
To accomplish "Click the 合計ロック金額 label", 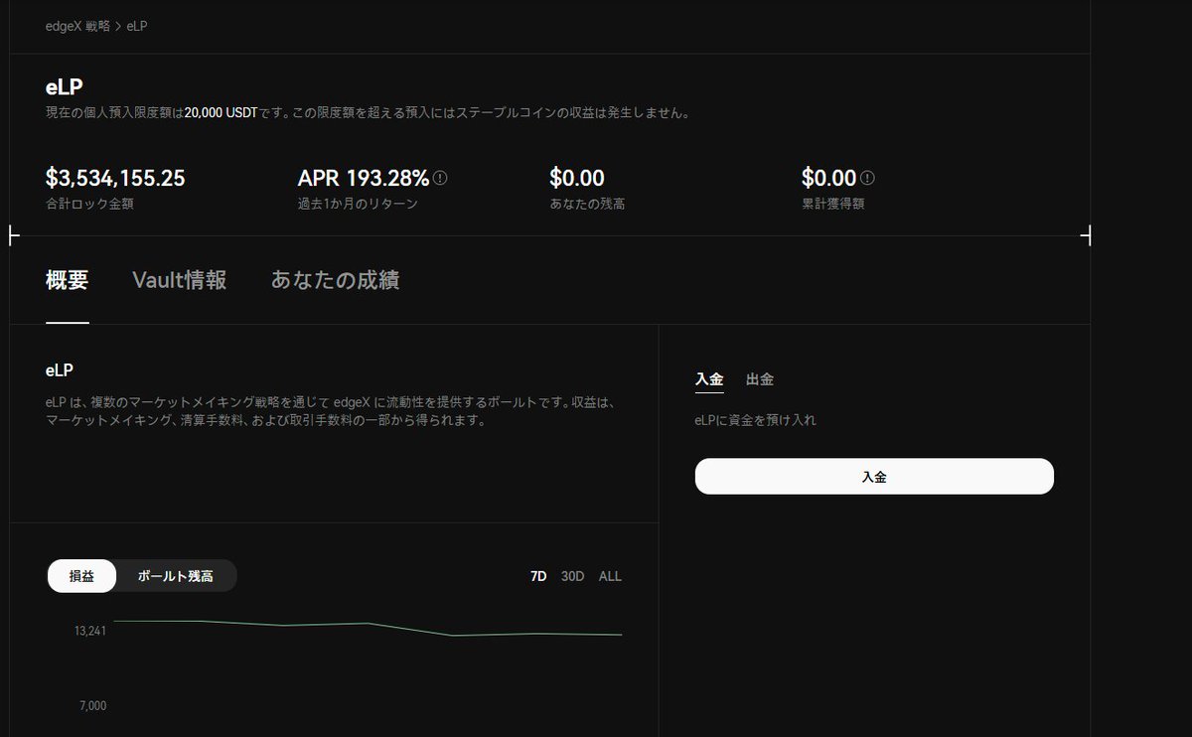I will coord(89,204).
